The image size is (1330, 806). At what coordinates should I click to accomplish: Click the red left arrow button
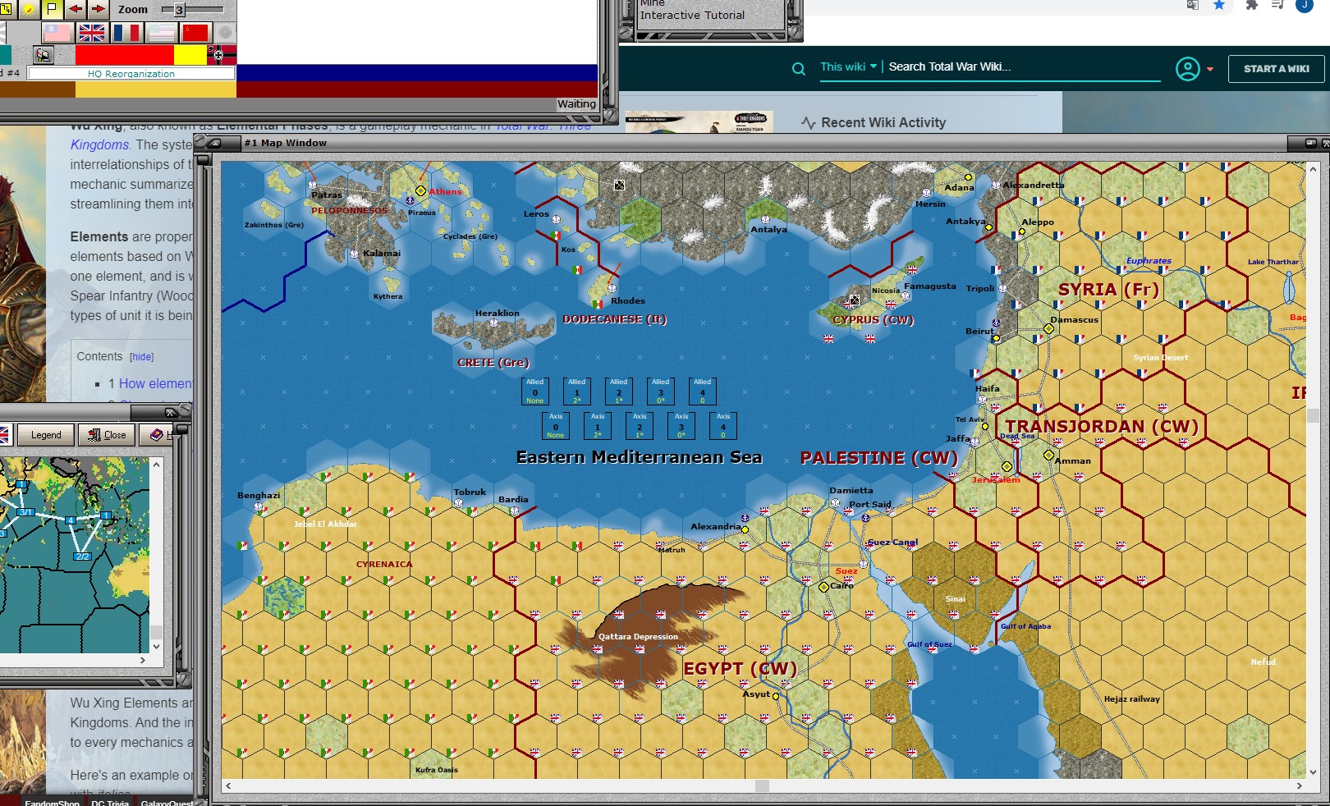(76, 9)
